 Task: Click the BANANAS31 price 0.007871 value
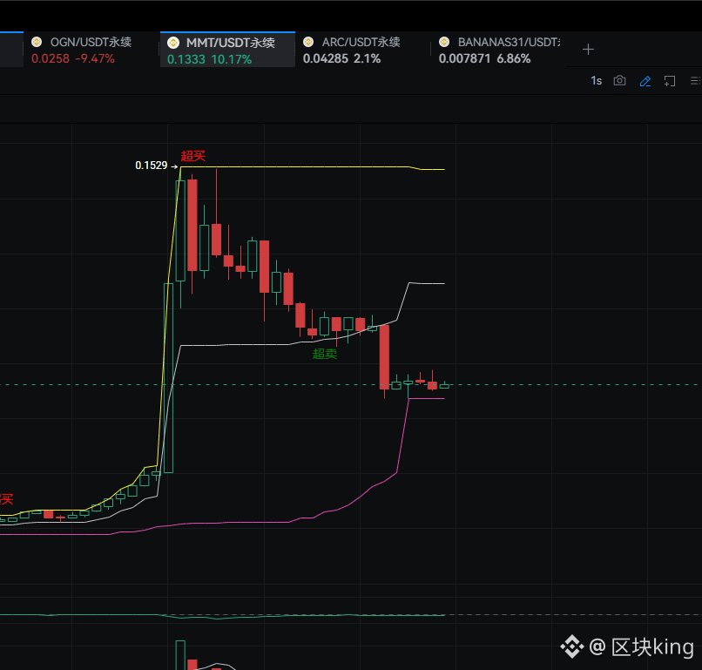pyautogui.click(x=465, y=58)
